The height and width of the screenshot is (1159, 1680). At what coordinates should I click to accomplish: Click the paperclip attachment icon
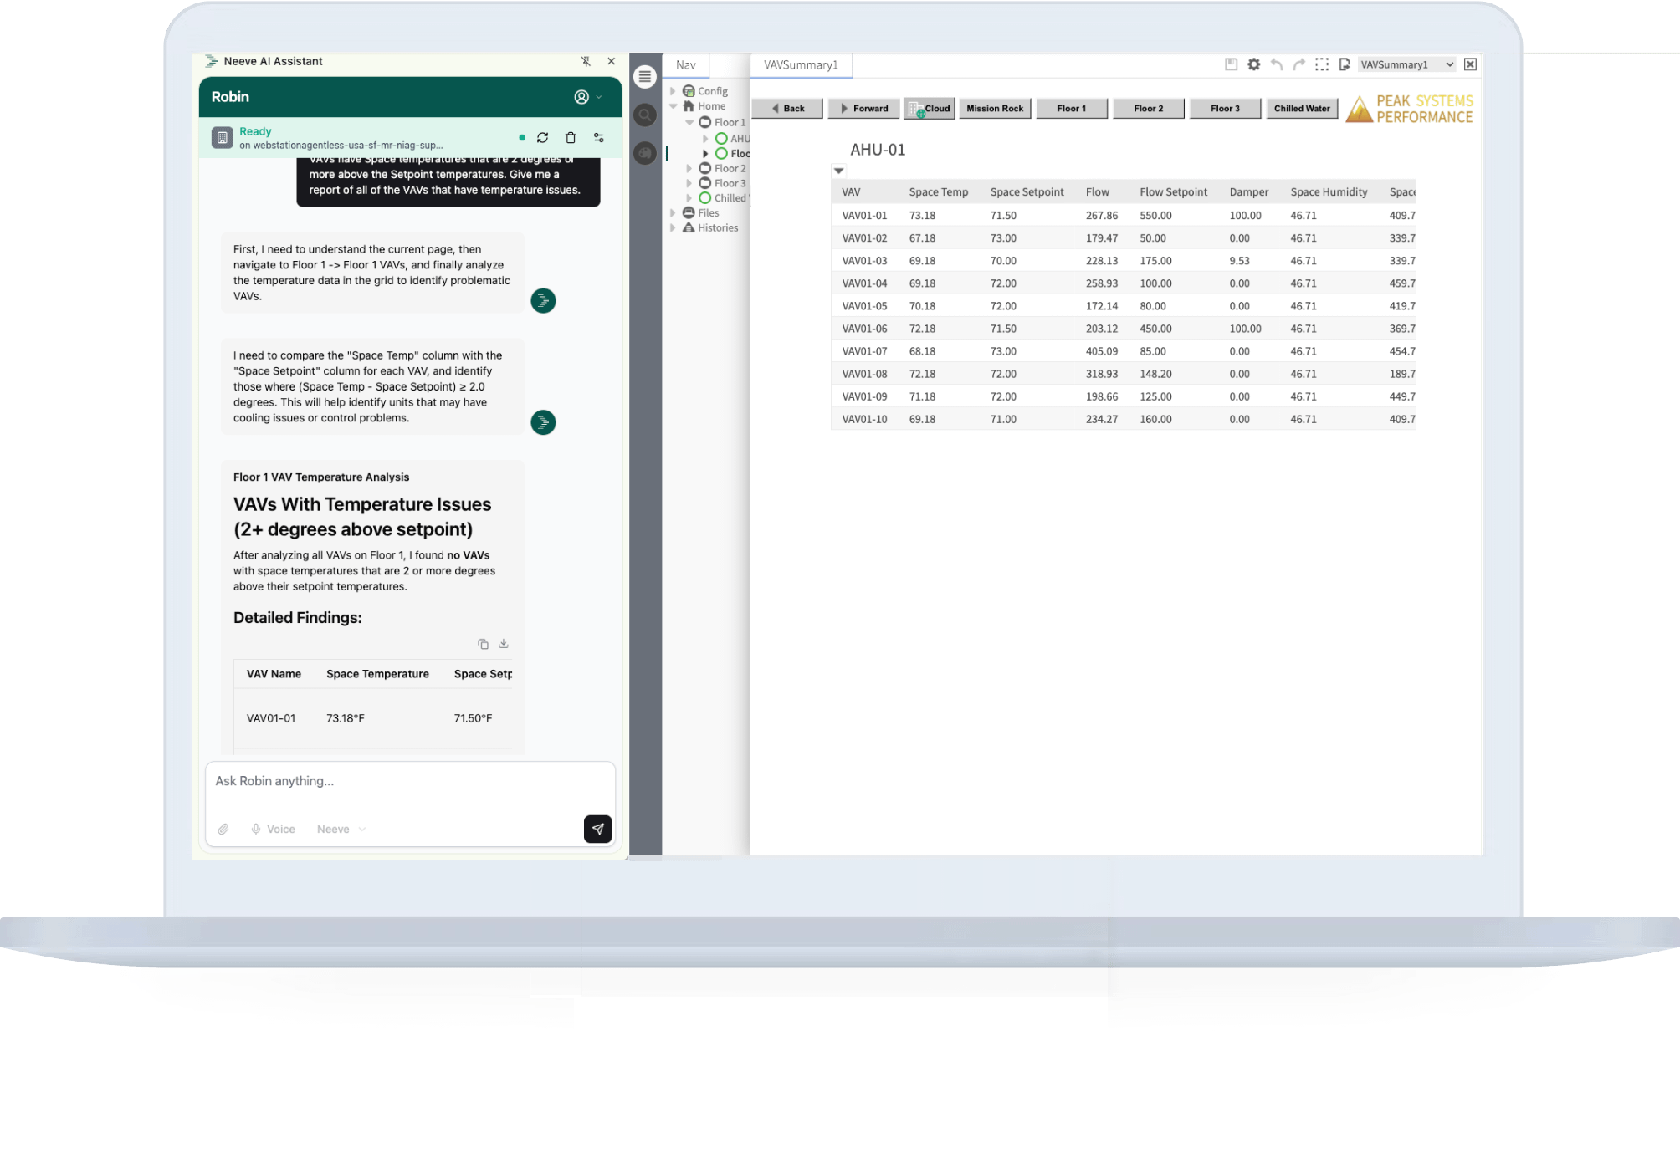[x=223, y=829]
